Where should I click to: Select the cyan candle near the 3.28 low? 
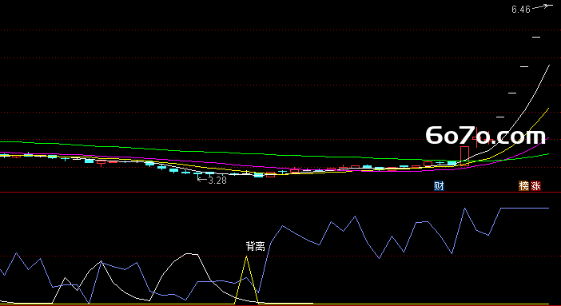[258, 175]
